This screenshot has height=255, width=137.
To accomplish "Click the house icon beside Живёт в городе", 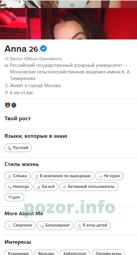I will coord(7,85).
